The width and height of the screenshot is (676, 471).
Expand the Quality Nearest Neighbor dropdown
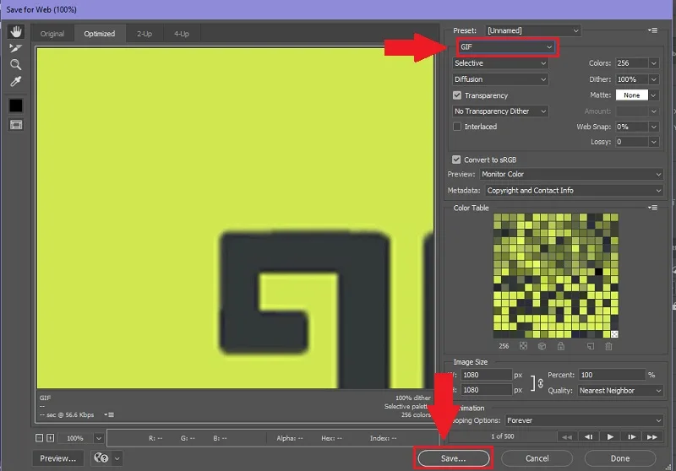click(x=620, y=391)
